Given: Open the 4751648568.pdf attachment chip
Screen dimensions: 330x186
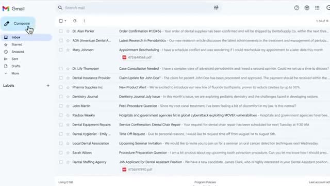Looking at the screenshot, I should (x=137, y=57).
